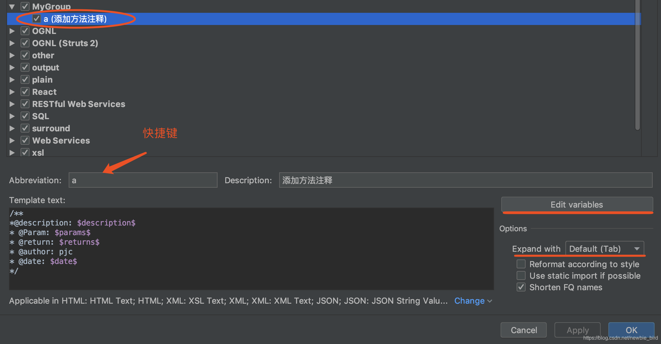The image size is (661, 344).
Task: Click the Change applicable contexts link
Action: [473, 301]
